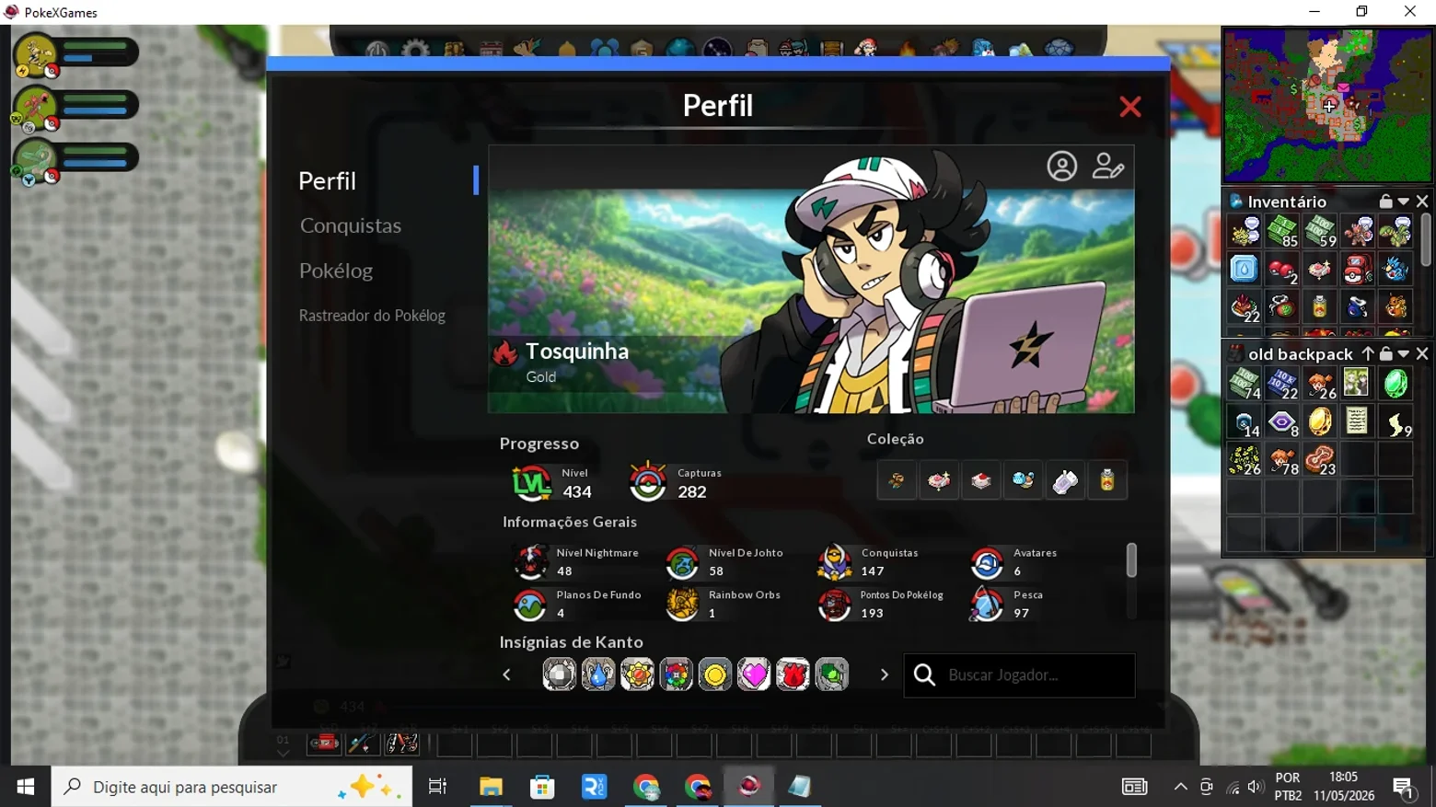Open File Explorer from the taskbar
Viewport: 1436px width, 807px height.
(x=491, y=787)
